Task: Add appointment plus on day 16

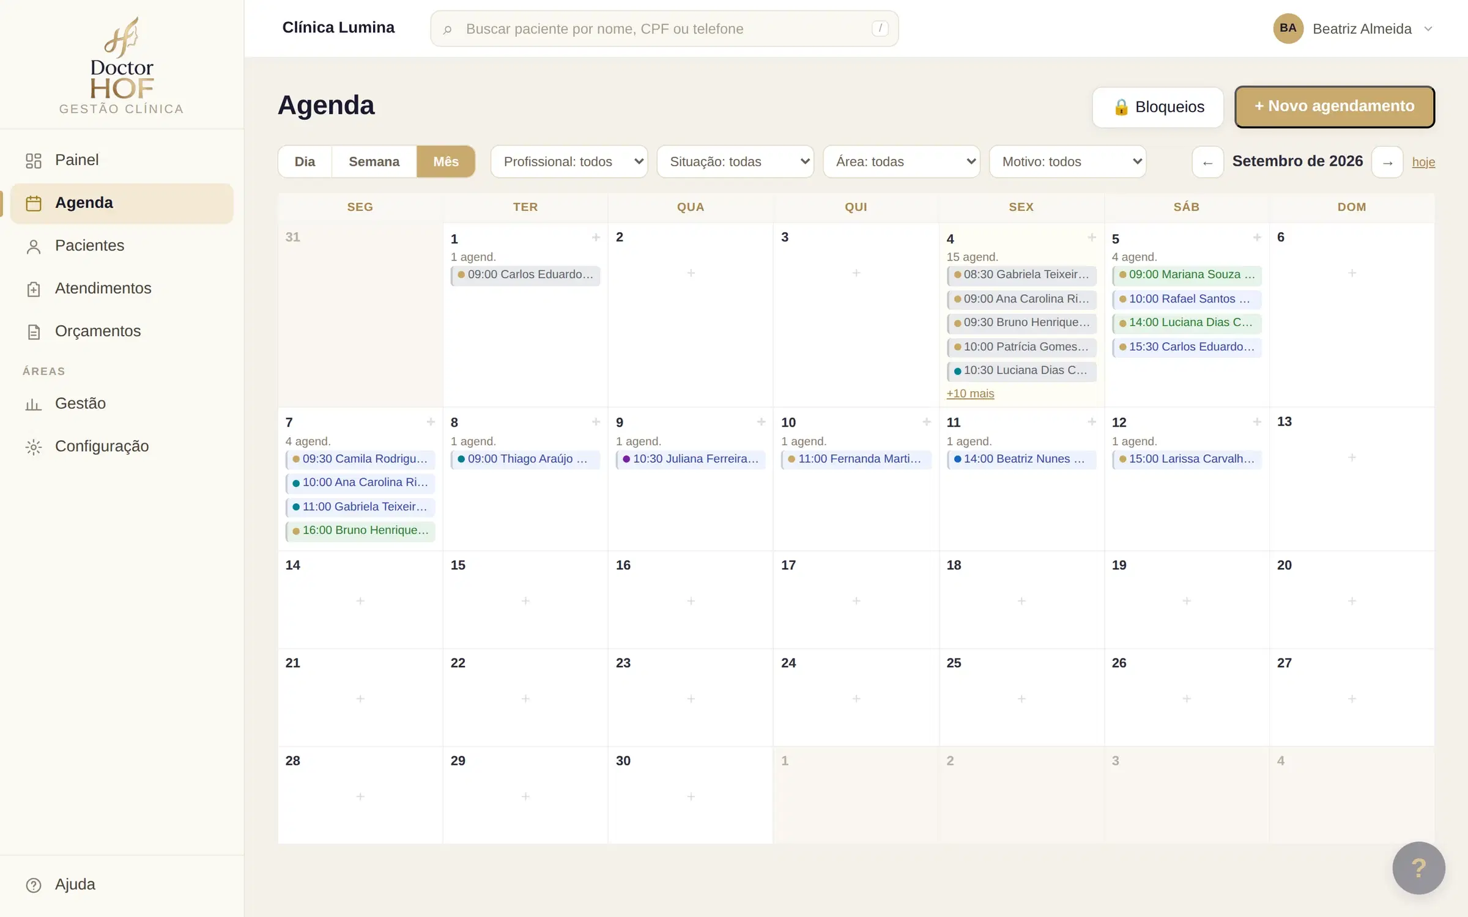Action: (691, 601)
